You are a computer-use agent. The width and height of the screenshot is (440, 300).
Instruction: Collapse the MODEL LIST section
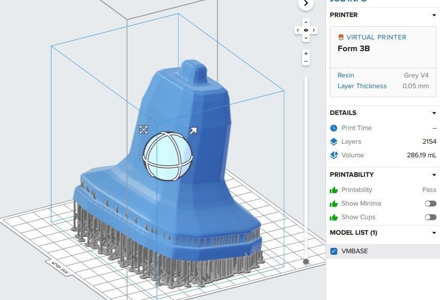tap(434, 233)
